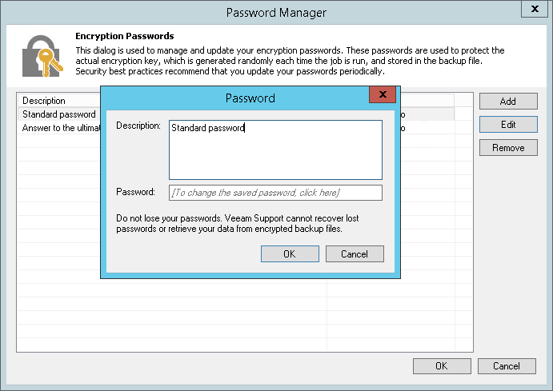The image size is (553, 391).
Task: Click the Remove button
Action: point(507,148)
